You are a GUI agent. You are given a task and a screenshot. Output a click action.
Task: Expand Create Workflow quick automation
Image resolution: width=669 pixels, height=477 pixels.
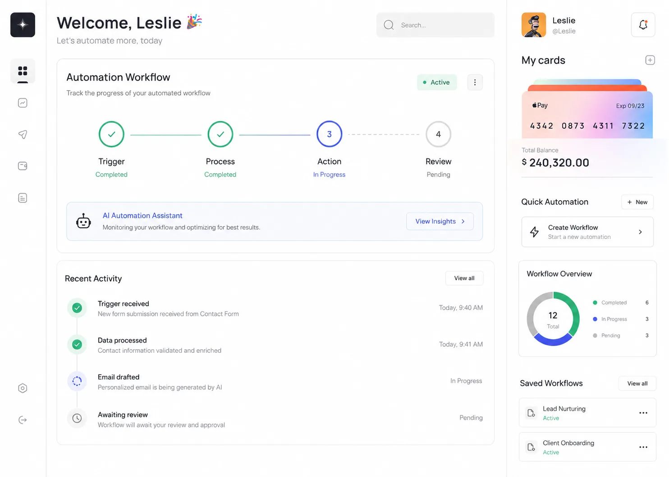[x=587, y=232]
